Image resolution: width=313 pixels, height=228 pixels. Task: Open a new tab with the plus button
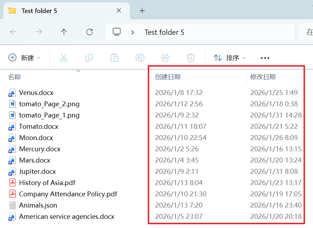pyautogui.click(x=142, y=11)
